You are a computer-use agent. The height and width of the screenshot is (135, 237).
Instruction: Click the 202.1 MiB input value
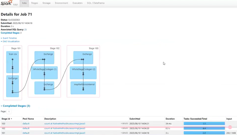tap(231, 133)
